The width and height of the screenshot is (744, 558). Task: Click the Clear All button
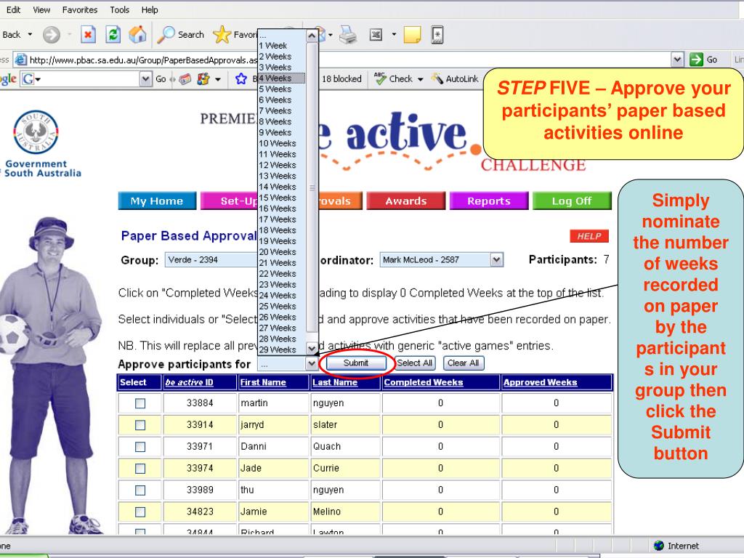tap(463, 363)
